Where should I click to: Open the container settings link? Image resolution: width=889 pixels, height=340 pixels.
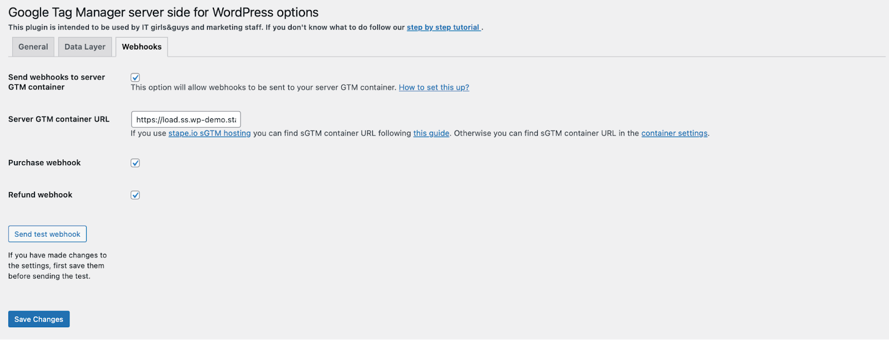(674, 133)
